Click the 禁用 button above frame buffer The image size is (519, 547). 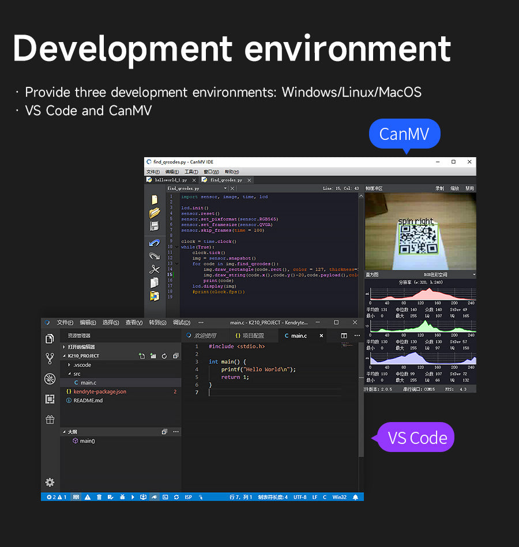tap(469, 188)
